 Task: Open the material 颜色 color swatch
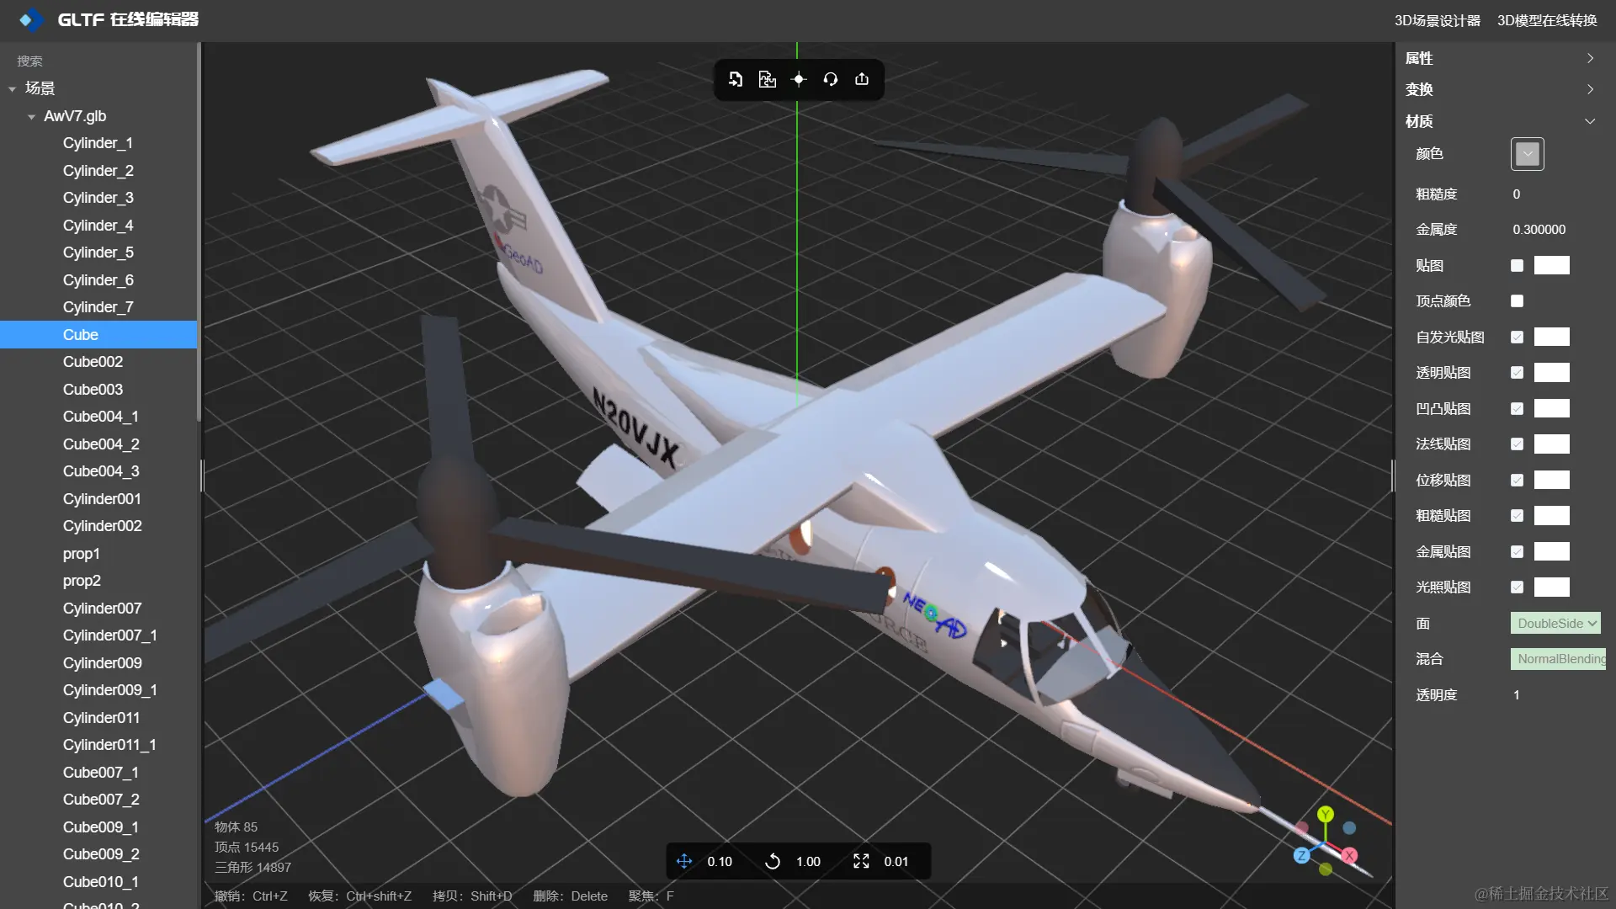point(1527,154)
